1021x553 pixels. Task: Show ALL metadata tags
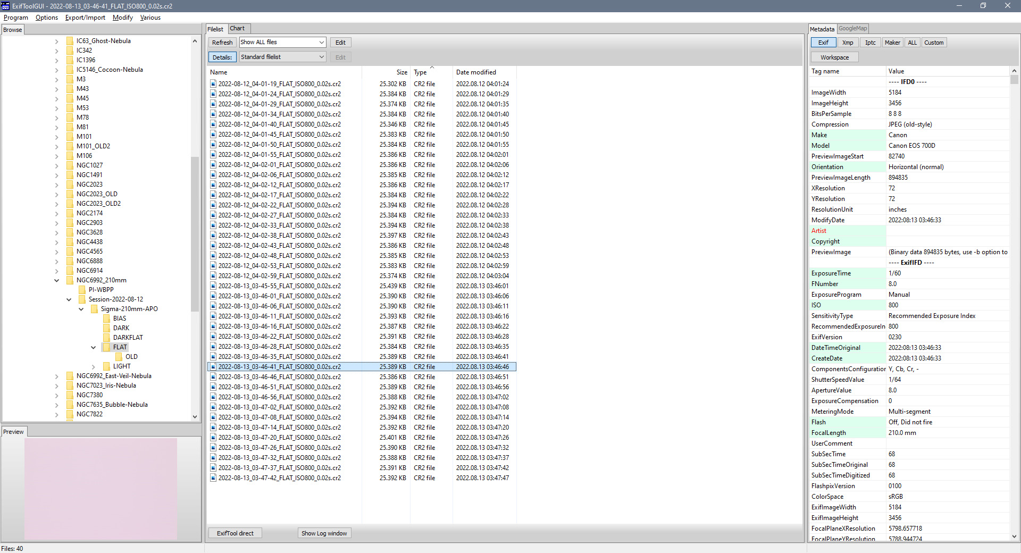[x=912, y=43]
